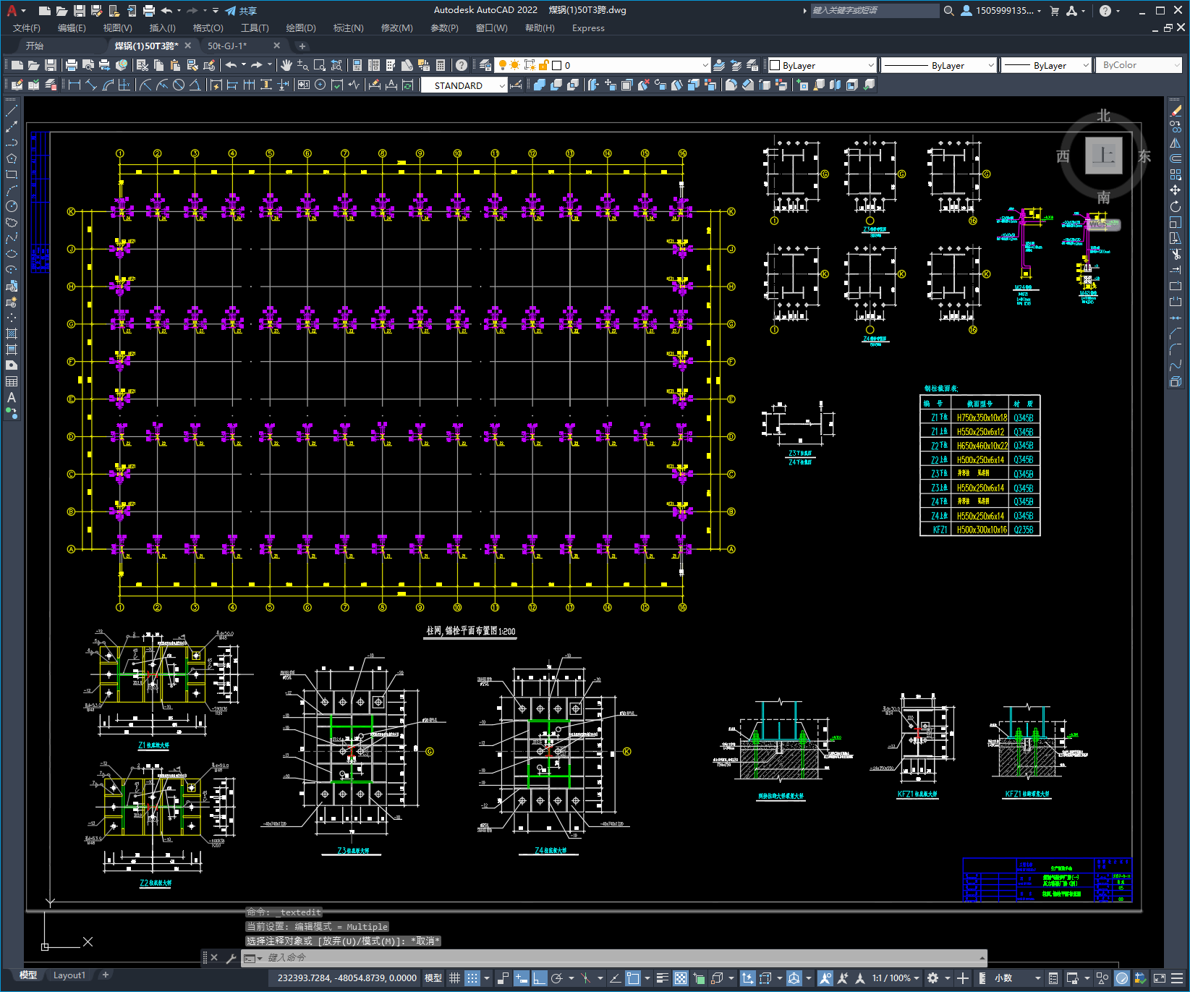Image resolution: width=1190 pixels, height=992 pixels.
Task: Select the Diameter dimension tool
Action: (x=179, y=85)
